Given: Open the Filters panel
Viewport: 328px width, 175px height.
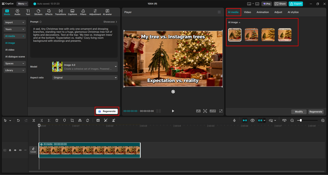Looking at the screenshot, I should [83, 12].
